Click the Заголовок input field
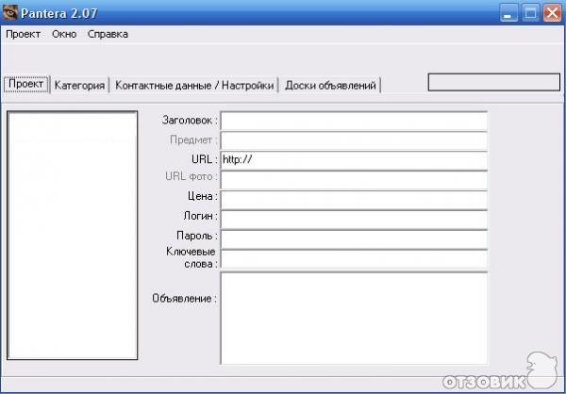Viewport: 566px width, 394px height. (x=354, y=121)
